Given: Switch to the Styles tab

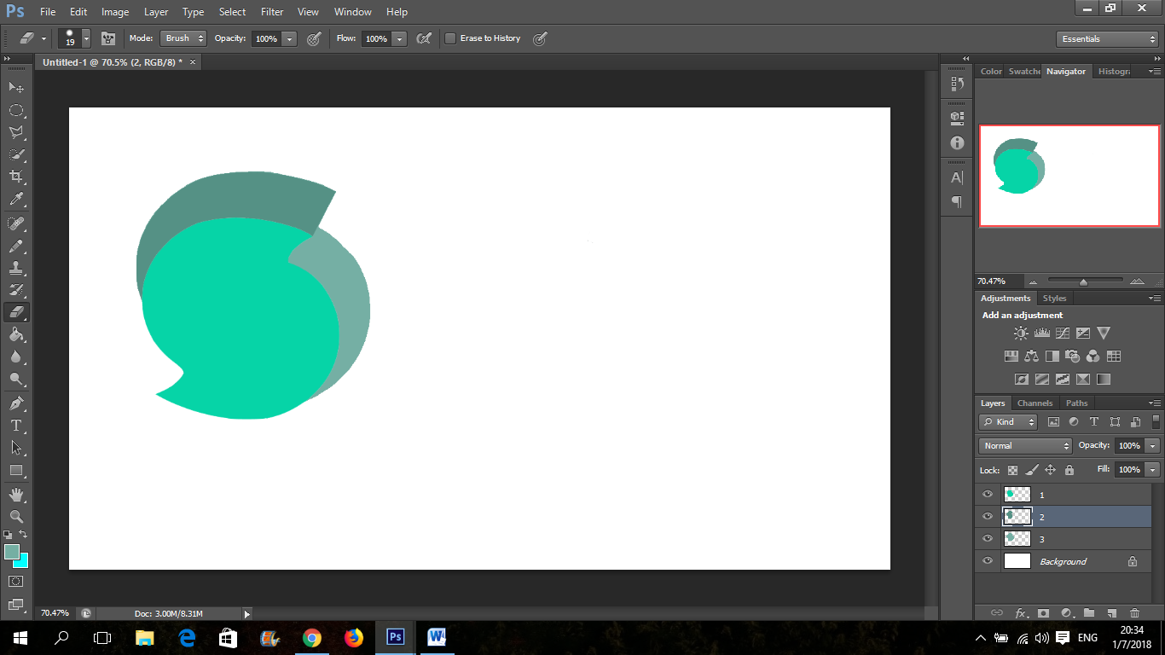Looking at the screenshot, I should (1055, 299).
